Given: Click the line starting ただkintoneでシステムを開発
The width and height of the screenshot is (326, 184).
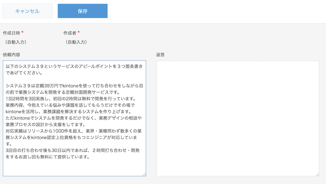Looking at the screenshot, I should [x=74, y=118].
